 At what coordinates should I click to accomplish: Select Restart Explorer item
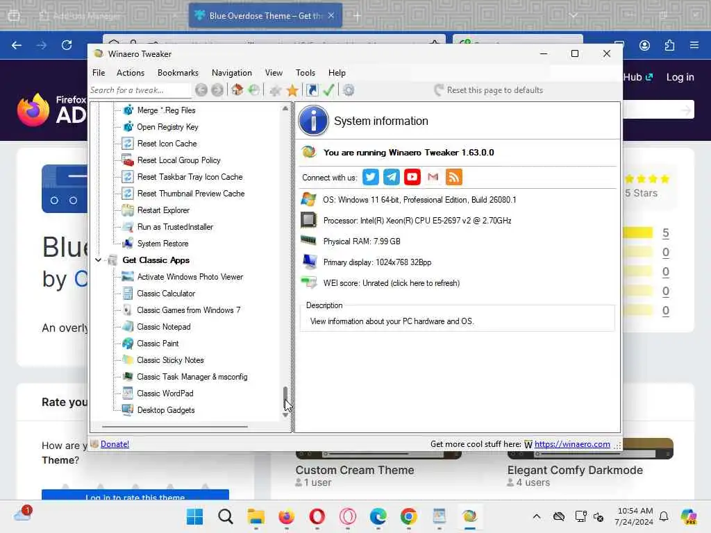163,210
